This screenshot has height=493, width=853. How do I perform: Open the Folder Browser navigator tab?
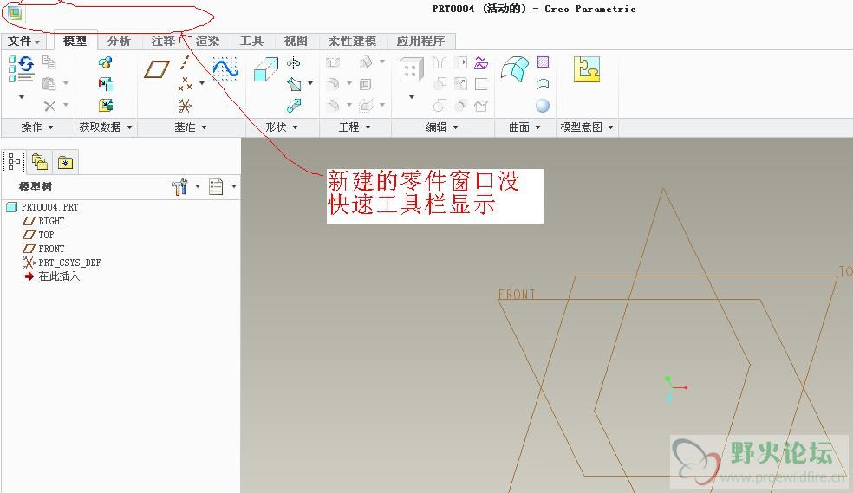point(39,161)
